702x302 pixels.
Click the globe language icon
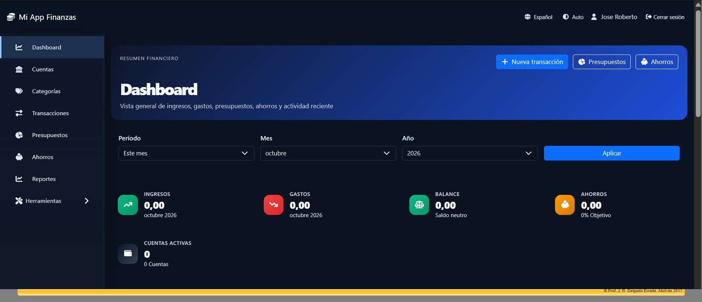(x=527, y=17)
